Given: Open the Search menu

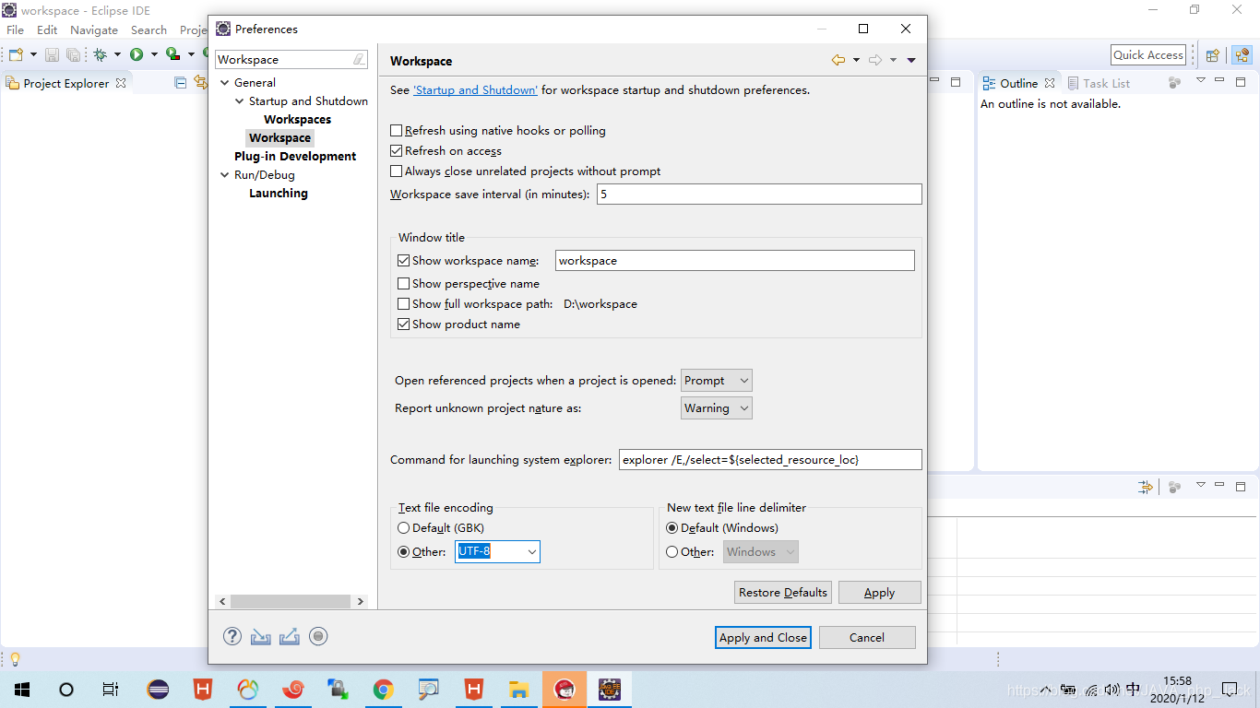Looking at the screenshot, I should (149, 29).
